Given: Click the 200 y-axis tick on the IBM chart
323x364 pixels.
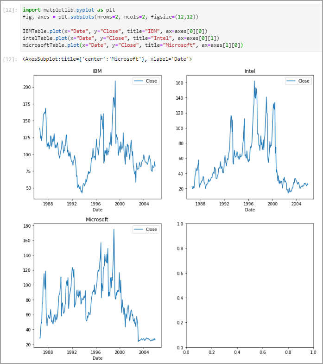Looking at the screenshot, I should [x=27, y=87].
